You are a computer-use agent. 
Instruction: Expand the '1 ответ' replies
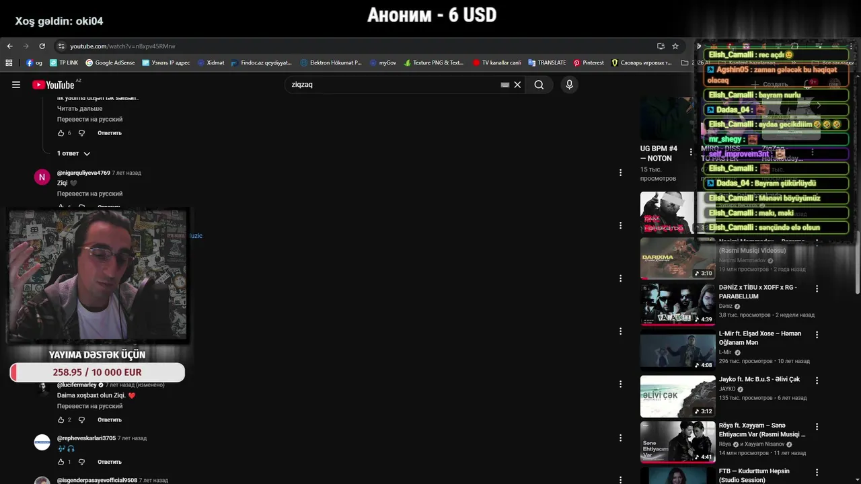click(73, 153)
